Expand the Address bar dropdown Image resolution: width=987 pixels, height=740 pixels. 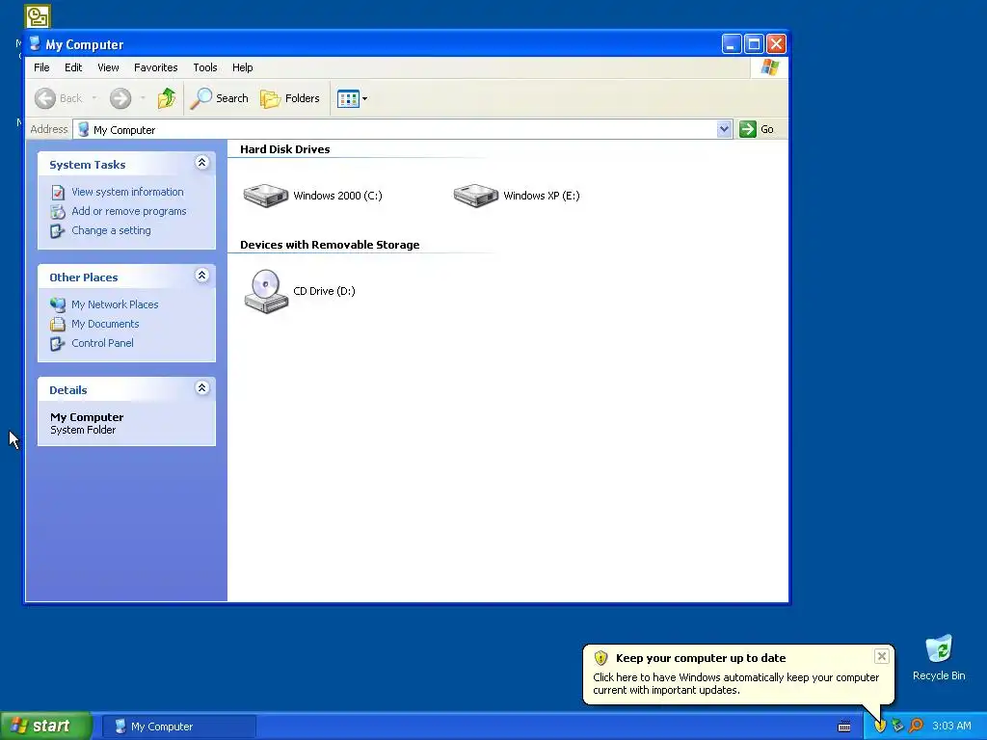click(724, 129)
